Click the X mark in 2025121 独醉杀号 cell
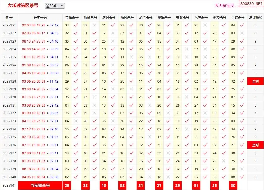 (94, 25)
